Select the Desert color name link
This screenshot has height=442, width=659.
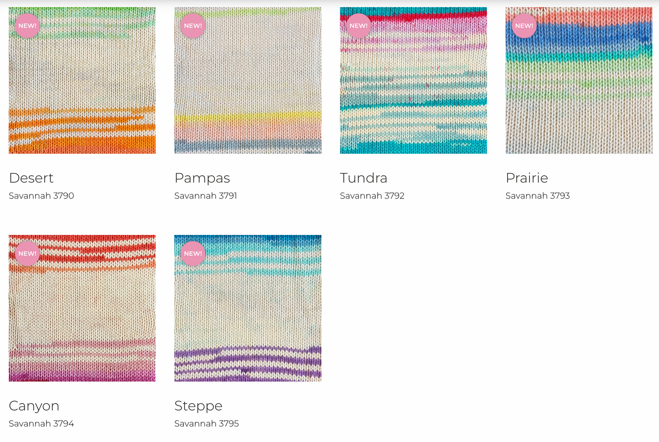point(31,178)
